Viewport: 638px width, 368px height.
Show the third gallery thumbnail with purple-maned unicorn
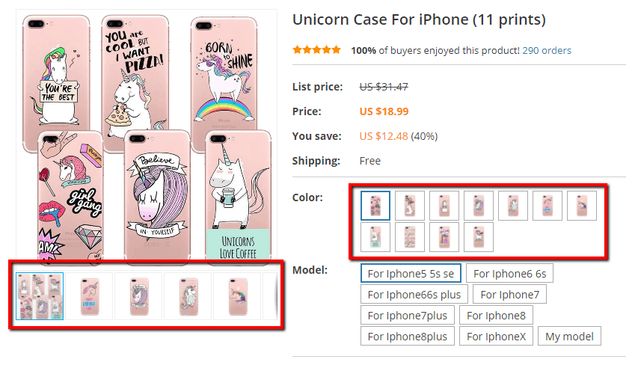138,296
